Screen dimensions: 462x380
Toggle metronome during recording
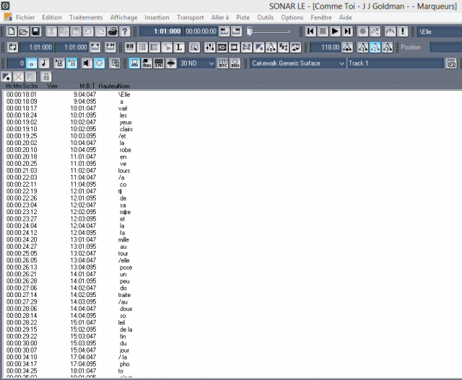[x=71, y=63]
